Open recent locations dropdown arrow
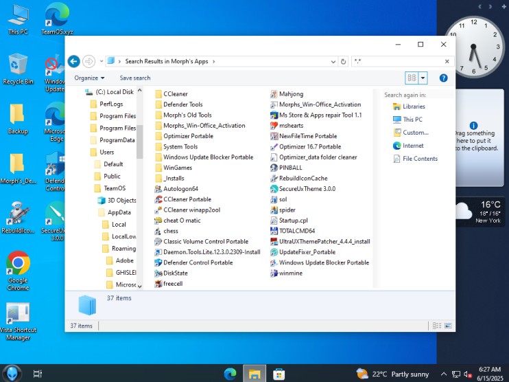The height and width of the screenshot is (382, 509). pyautogui.click(x=102, y=61)
